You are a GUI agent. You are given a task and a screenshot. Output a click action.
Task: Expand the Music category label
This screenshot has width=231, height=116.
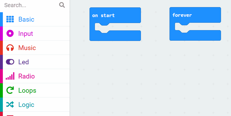click(x=27, y=48)
